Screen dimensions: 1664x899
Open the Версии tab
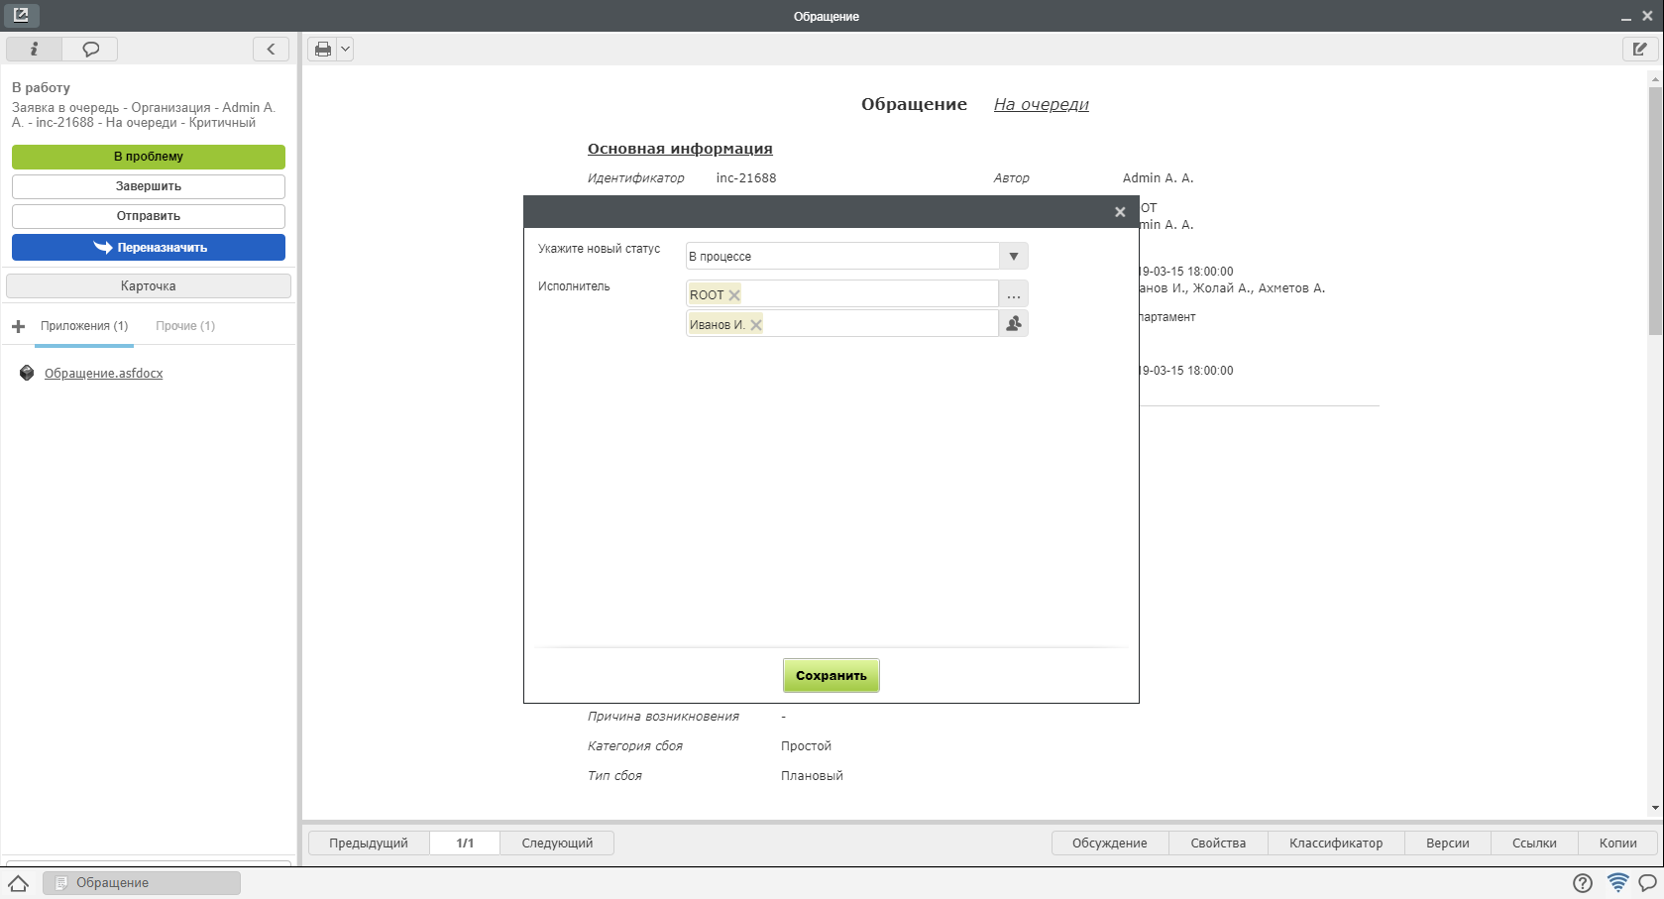[1448, 843]
